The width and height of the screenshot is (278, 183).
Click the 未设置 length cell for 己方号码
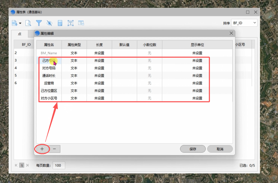pos(99,61)
